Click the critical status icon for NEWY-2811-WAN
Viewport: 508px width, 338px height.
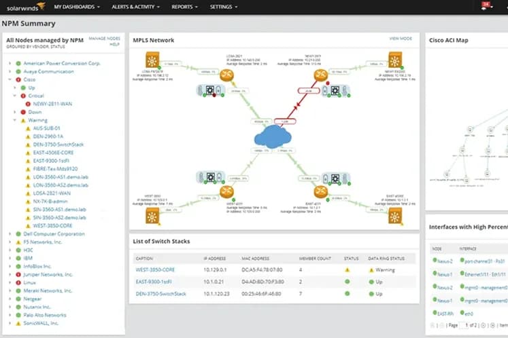click(28, 104)
